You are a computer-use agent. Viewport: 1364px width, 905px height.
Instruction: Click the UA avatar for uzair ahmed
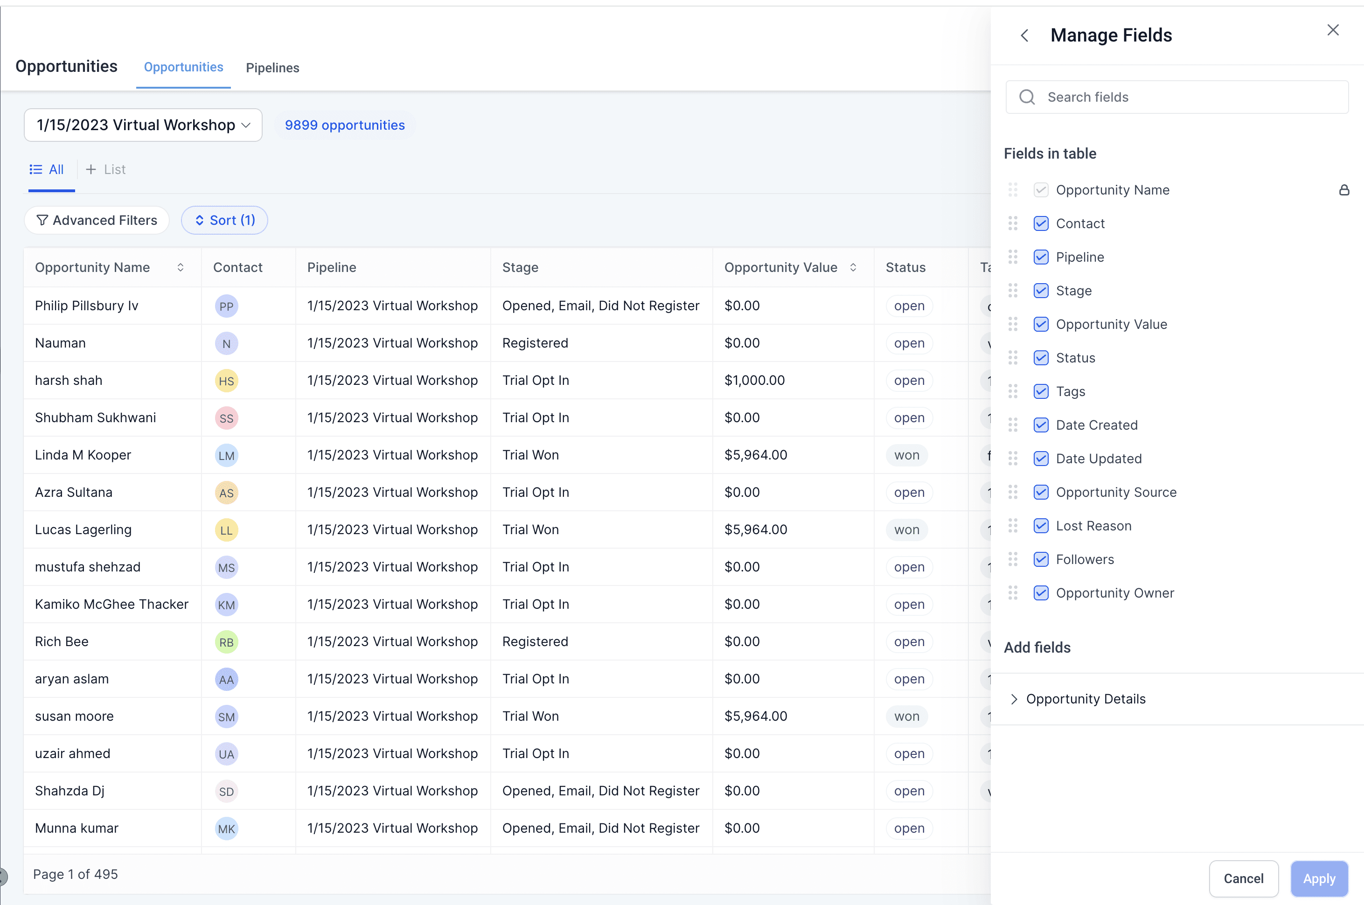226,754
